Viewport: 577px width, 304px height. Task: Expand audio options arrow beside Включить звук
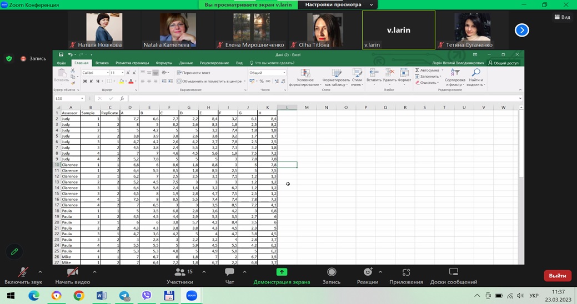(40, 272)
